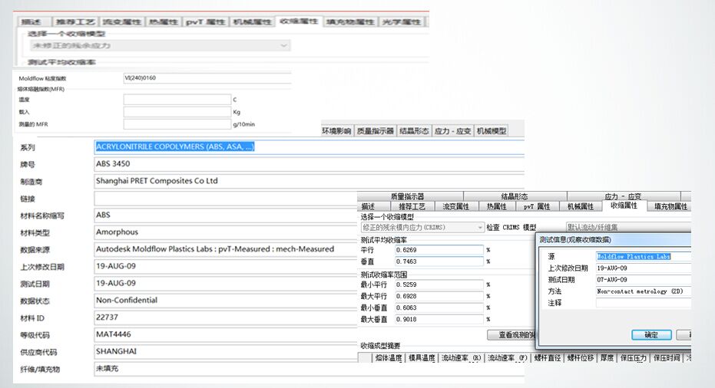The width and height of the screenshot is (715, 388).
Task: Select pvT 属性 tab in CRIMS shrinkage panel
Action: pos(537,206)
